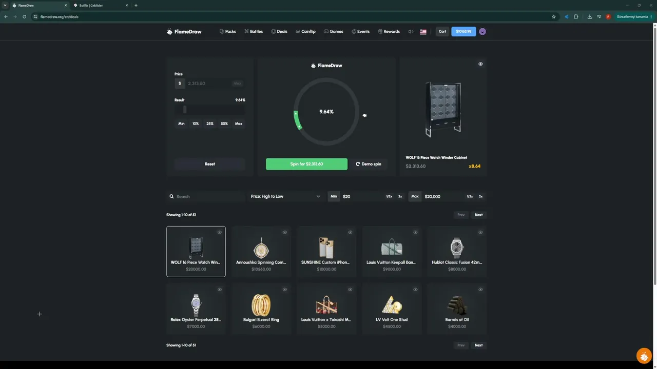Open the Deals page
The image size is (657, 369).
279,32
